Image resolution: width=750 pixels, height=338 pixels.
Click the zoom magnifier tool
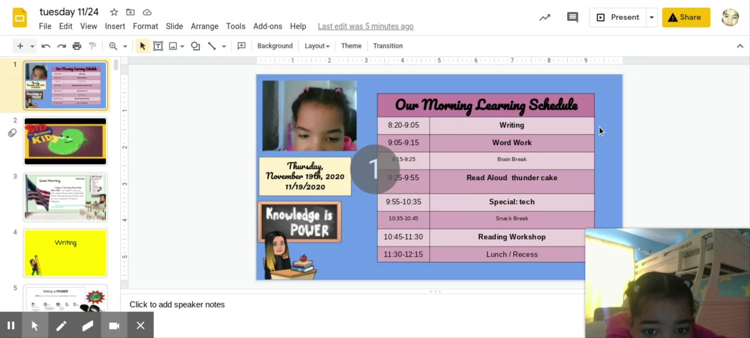point(112,46)
